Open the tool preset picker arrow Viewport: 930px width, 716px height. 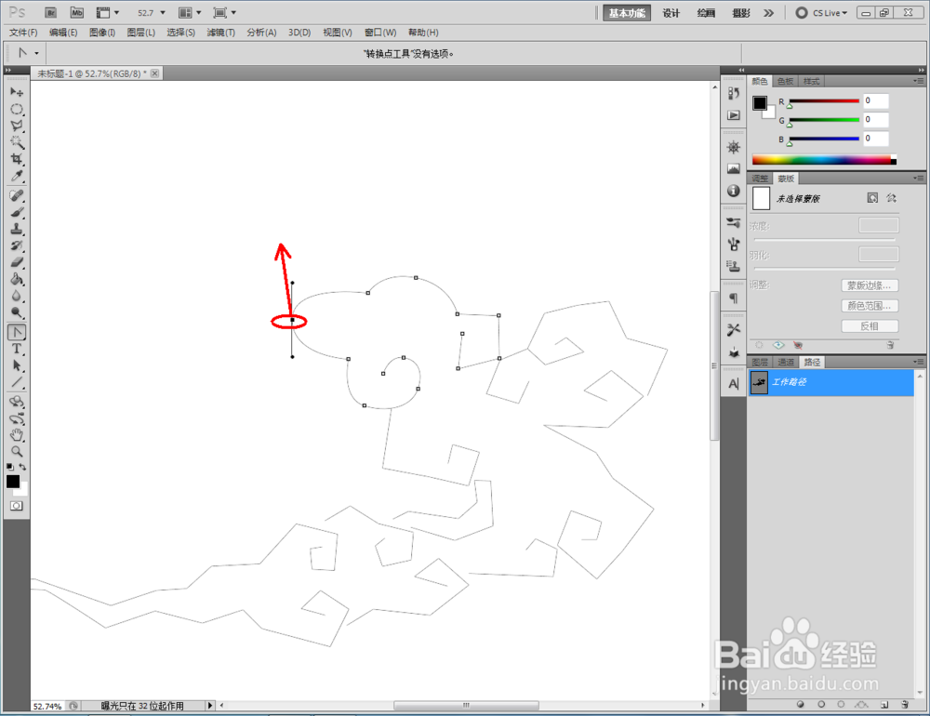[x=36, y=53]
